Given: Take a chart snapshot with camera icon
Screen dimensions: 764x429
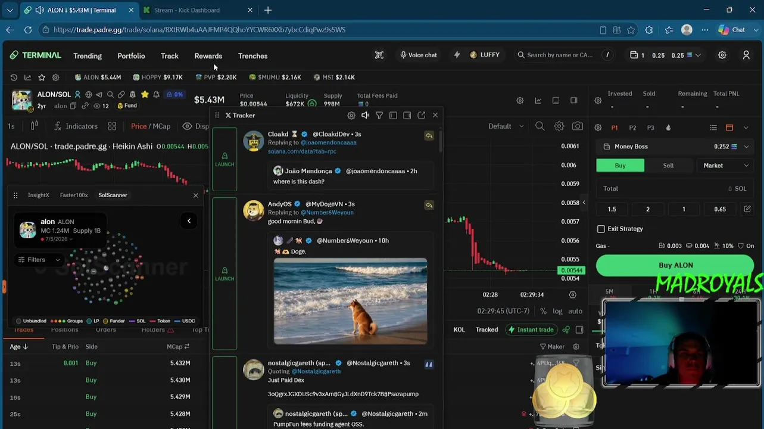Looking at the screenshot, I should [x=578, y=126].
